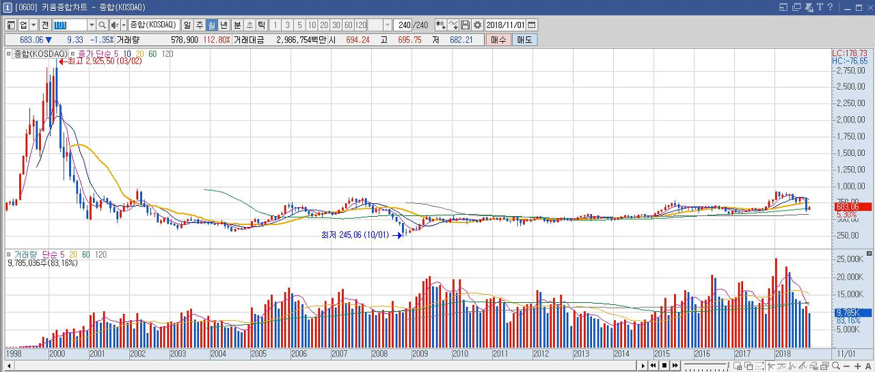Click the 거래량 단순 volume legend label

pos(37,254)
